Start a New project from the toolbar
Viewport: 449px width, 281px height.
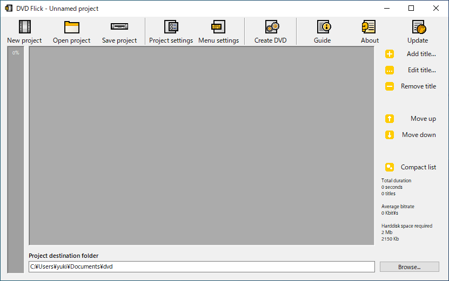(24, 32)
